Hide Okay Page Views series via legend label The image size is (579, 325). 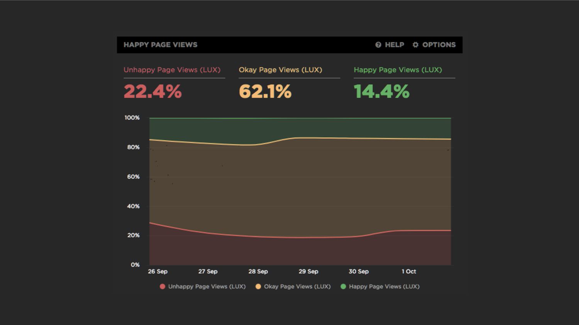pos(297,286)
